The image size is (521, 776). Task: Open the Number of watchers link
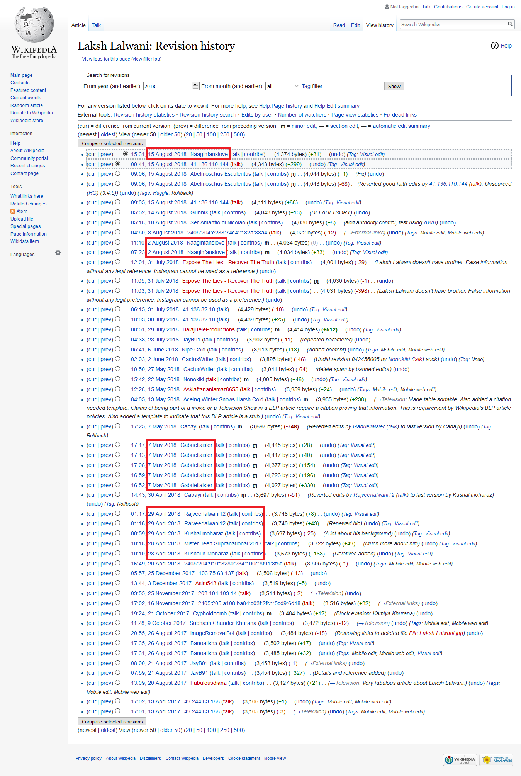tap(302, 115)
